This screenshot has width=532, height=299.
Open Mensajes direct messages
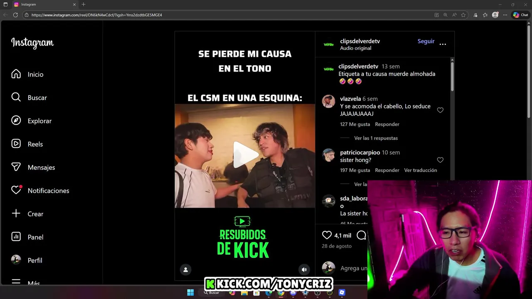point(33,167)
